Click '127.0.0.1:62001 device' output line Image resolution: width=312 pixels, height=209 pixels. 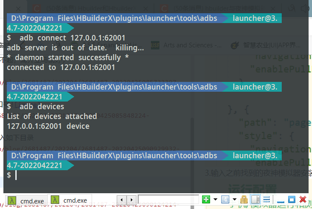(48, 126)
